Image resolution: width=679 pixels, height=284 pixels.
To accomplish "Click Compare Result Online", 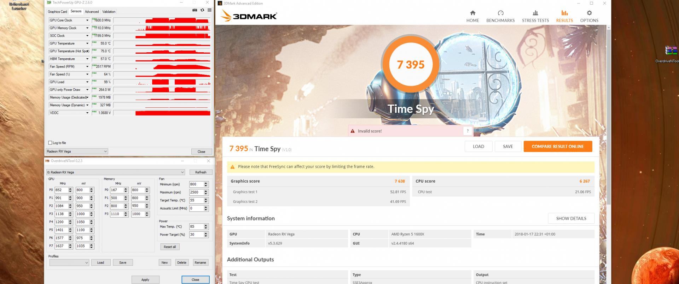I will click(558, 146).
